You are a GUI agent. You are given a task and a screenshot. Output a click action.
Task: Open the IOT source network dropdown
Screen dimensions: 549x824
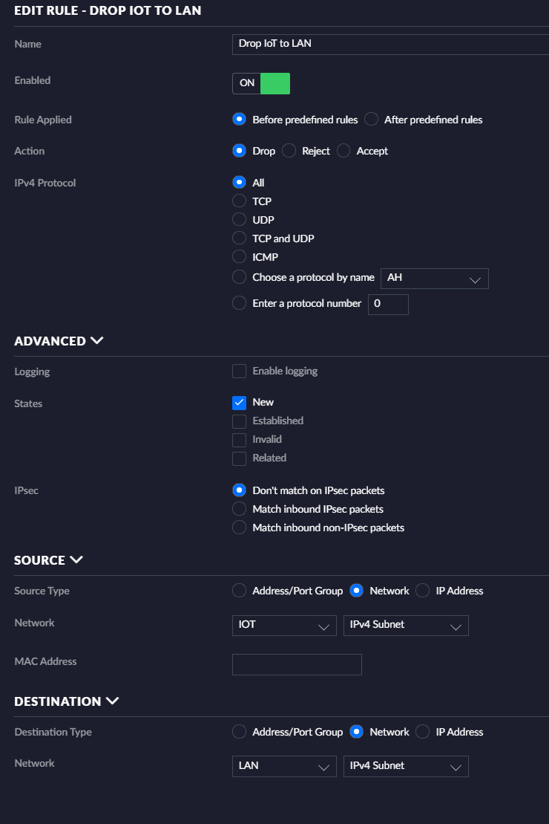coord(283,626)
